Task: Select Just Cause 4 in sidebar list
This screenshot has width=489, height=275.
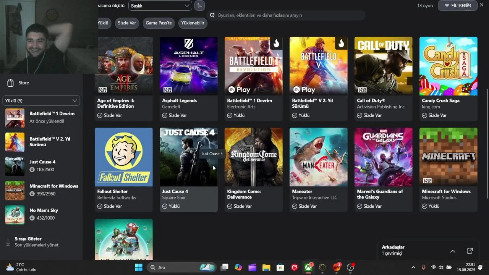Action: click(x=41, y=166)
